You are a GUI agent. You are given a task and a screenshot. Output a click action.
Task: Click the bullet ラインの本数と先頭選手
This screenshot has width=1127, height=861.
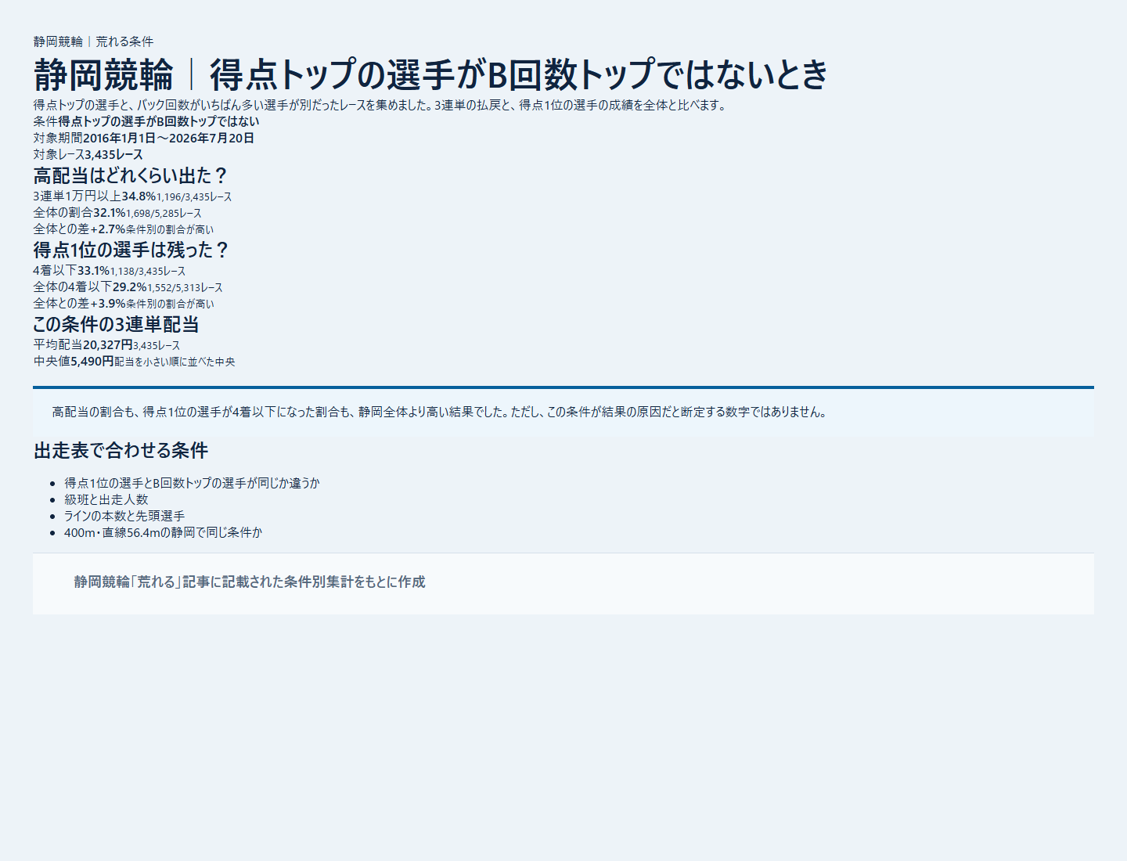pos(124,516)
